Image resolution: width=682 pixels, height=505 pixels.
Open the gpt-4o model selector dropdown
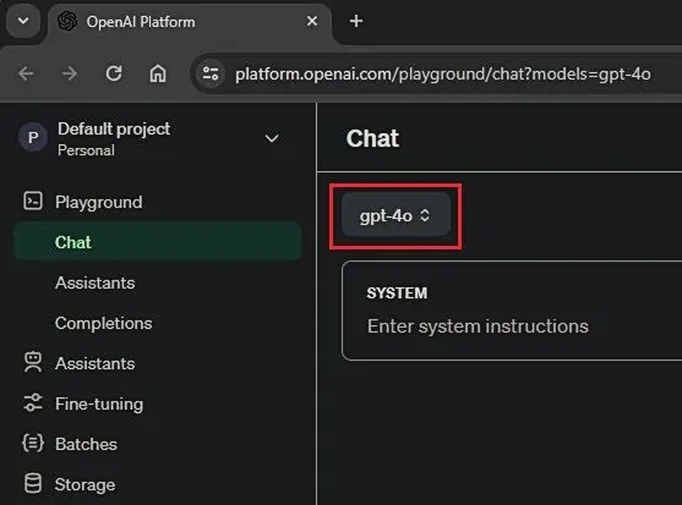point(395,216)
